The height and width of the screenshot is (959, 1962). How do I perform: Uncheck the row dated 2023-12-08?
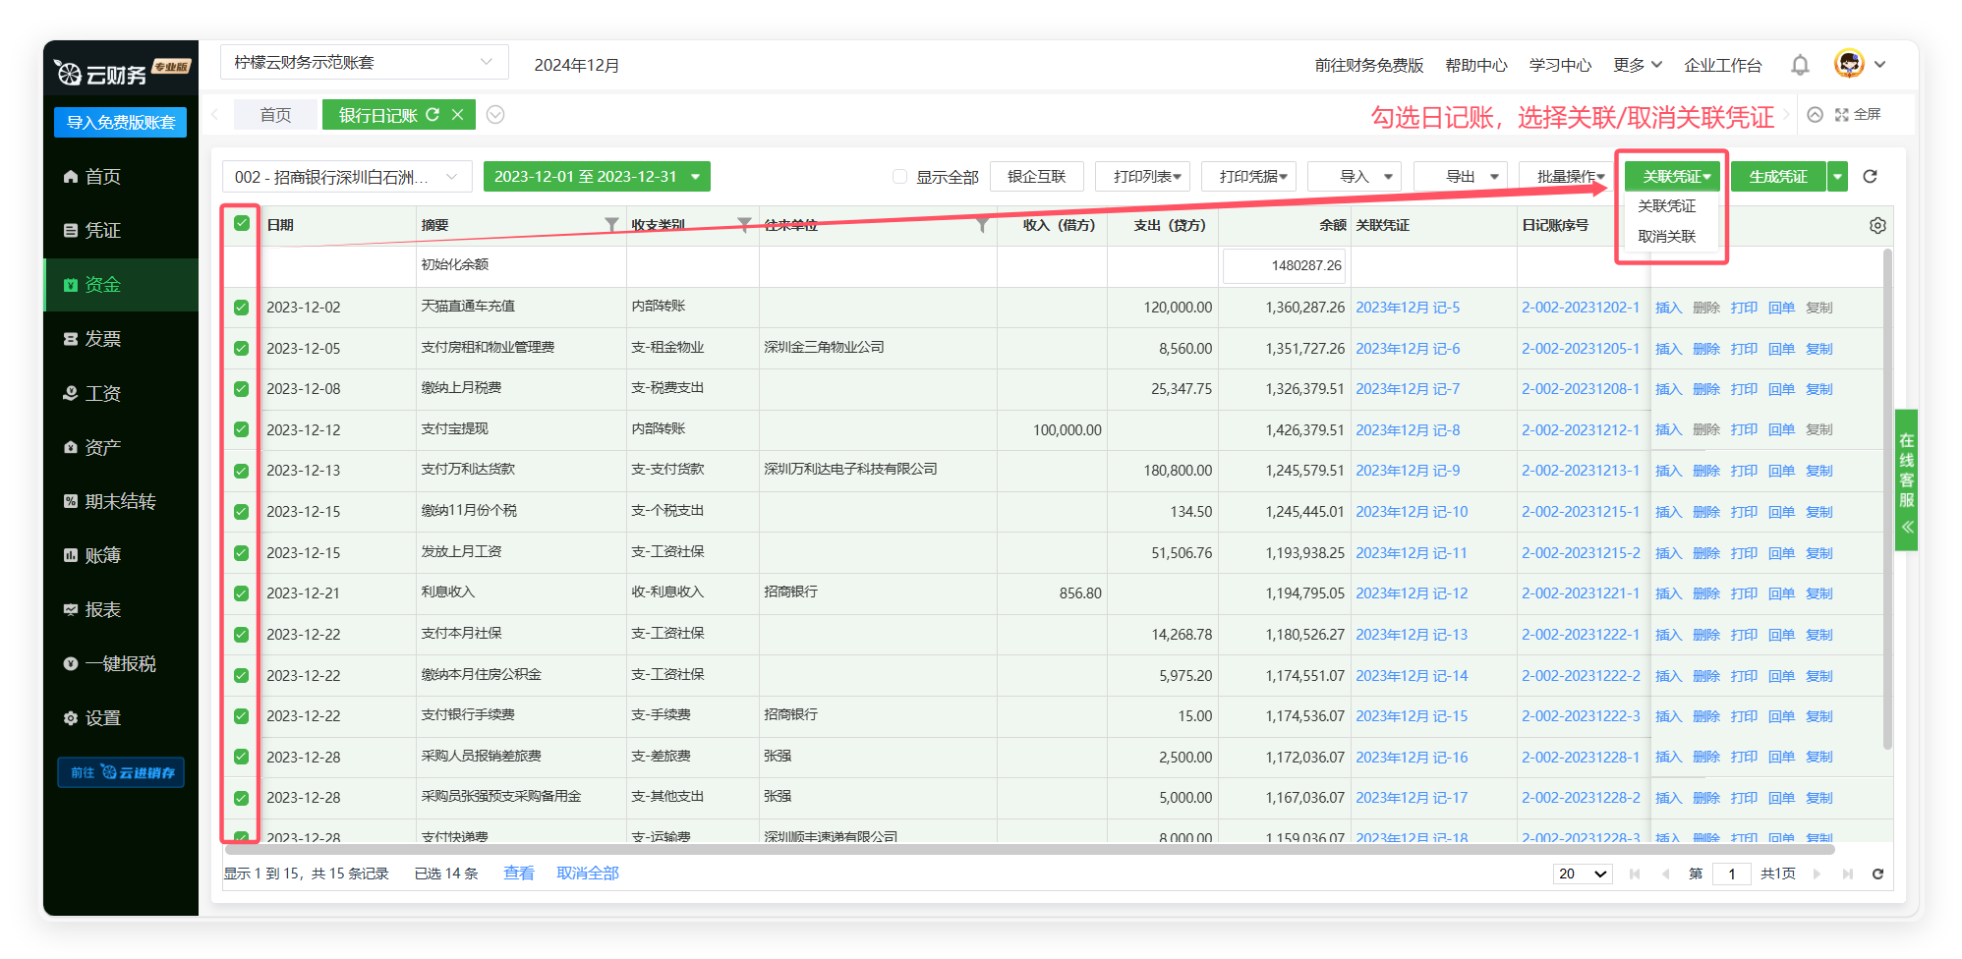242,389
